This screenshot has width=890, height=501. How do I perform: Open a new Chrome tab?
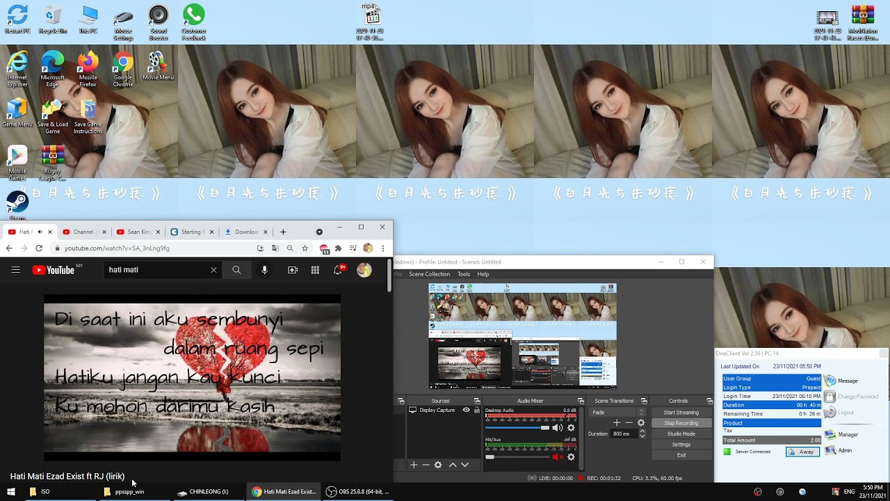(x=283, y=232)
